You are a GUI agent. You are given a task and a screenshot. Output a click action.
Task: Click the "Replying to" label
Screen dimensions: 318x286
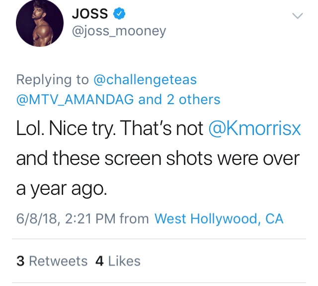click(x=53, y=80)
